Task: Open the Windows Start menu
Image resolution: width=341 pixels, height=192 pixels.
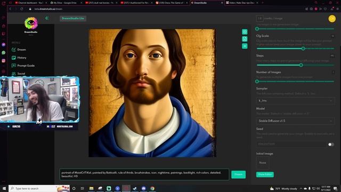Action: tap(4, 188)
